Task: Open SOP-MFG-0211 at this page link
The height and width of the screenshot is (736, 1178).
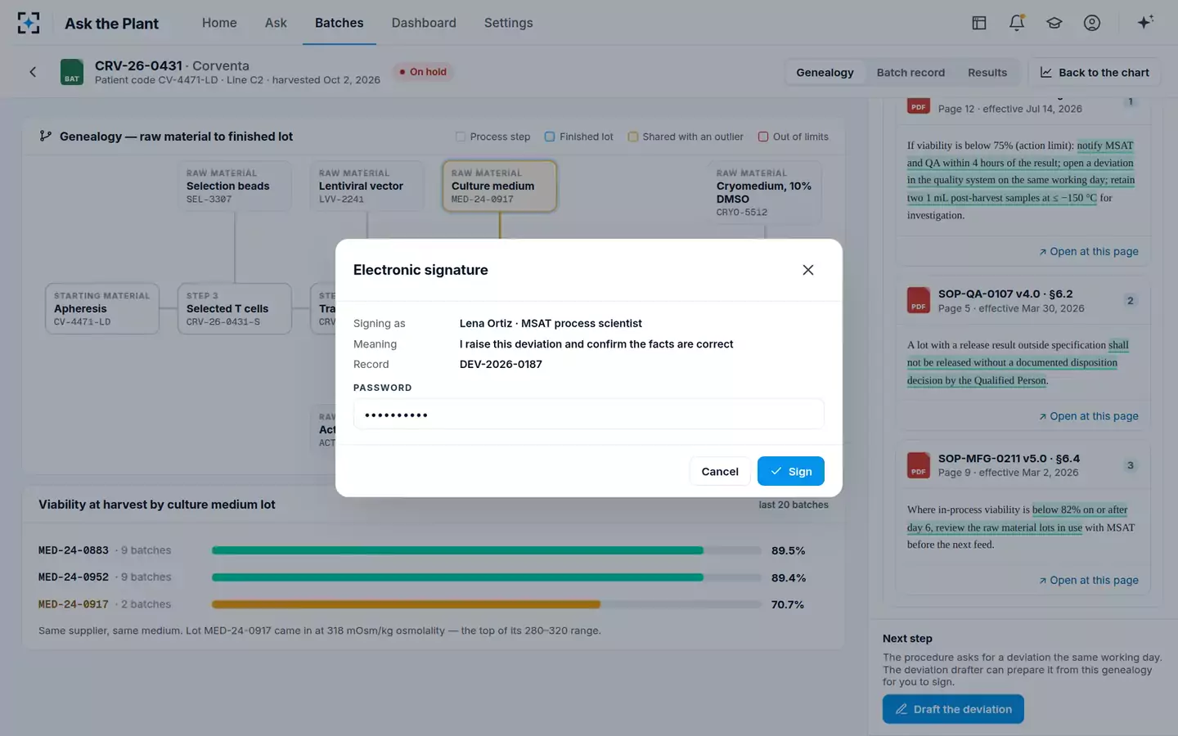Action: (x=1088, y=581)
